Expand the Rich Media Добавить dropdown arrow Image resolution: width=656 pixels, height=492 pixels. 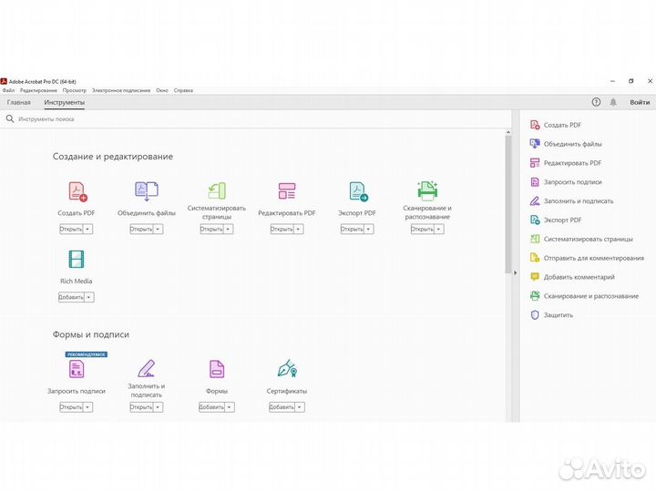point(89,297)
